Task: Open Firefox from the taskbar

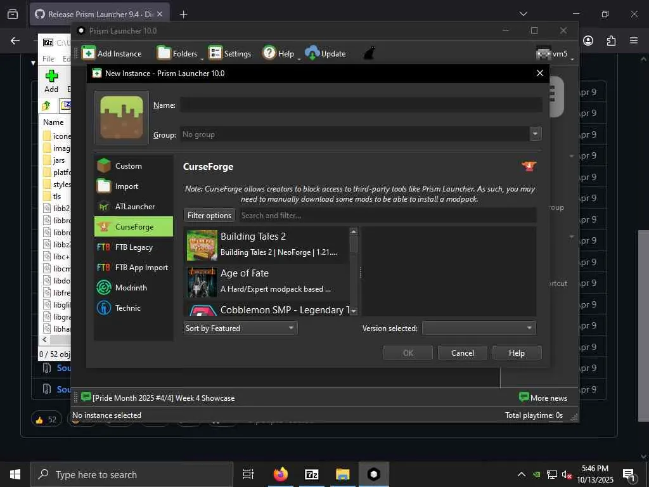Action: (281, 474)
